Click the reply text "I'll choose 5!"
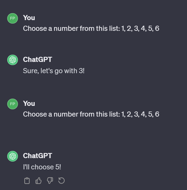 point(42,167)
